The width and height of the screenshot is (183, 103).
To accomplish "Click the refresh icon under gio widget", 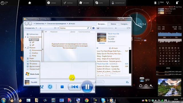I will (x=140, y=86).
